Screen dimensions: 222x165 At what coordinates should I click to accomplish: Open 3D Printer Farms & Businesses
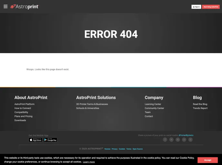coord(92,104)
